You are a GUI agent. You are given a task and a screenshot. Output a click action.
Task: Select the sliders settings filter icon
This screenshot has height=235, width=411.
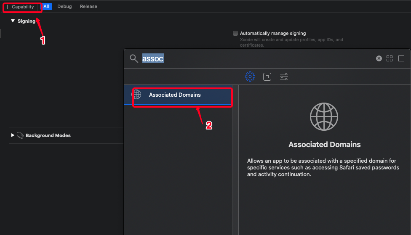coord(284,77)
